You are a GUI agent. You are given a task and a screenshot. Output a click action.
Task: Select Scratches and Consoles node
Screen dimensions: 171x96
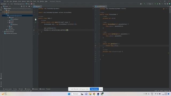pyautogui.click(x=10, y=33)
